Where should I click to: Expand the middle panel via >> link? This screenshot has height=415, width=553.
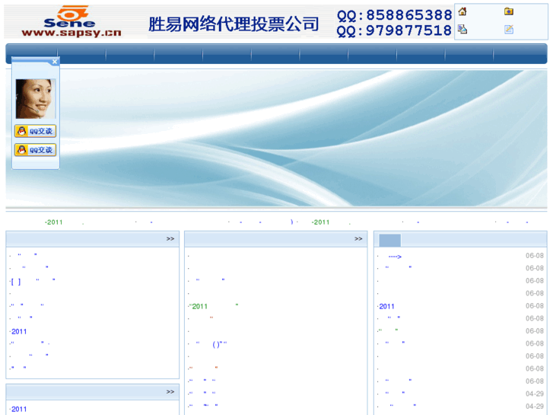(x=358, y=239)
